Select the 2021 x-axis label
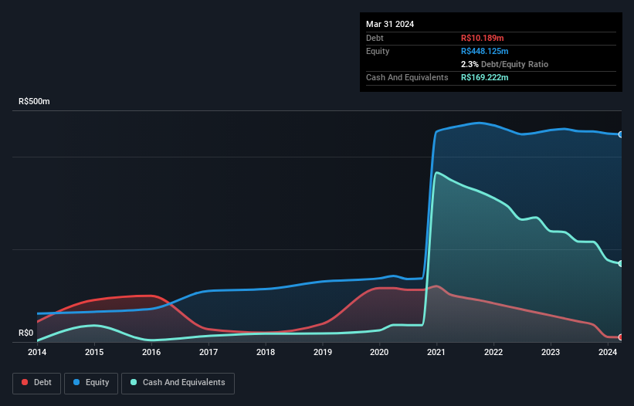This screenshot has width=634, height=406. click(436, 352)
